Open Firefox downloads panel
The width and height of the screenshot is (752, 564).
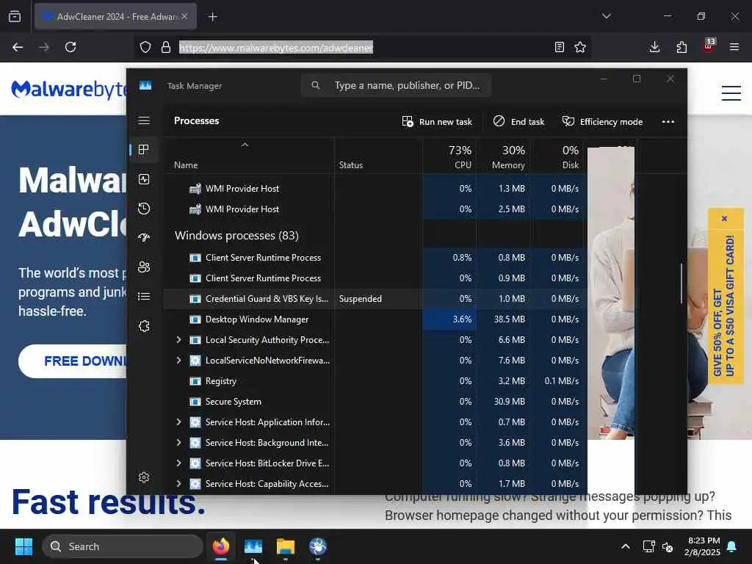pyautogui.click(x=654, y=47)
